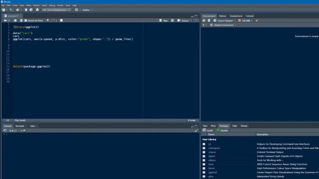Check the farver package checkbox
The width and height of the screenshot is (319, 179).
[204, 169]
